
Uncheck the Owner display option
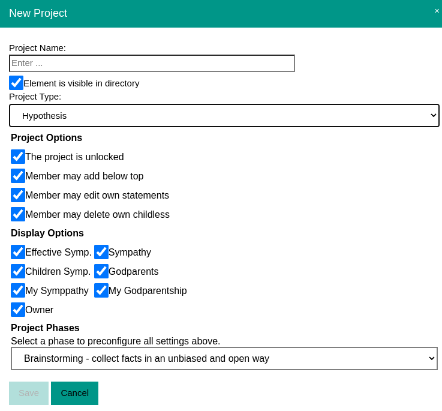pos(18,310)
